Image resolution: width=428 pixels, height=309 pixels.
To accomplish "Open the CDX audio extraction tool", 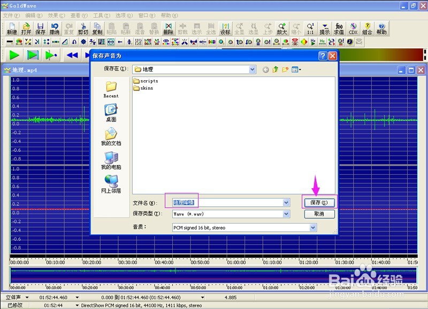I will pyautogui.click(x=353, y=29).
